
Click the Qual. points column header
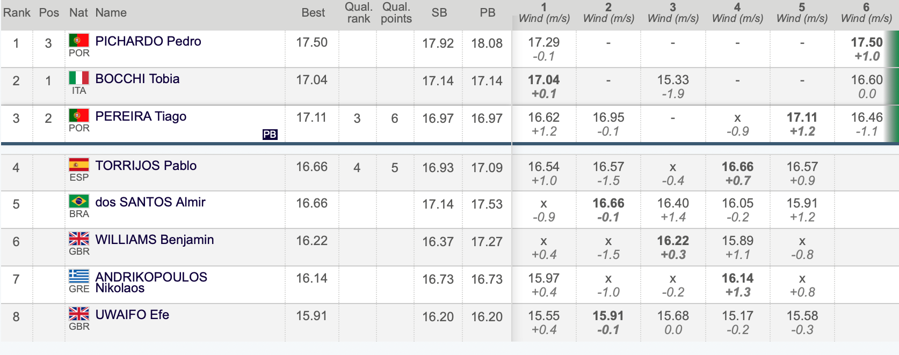tap(396, 13)
